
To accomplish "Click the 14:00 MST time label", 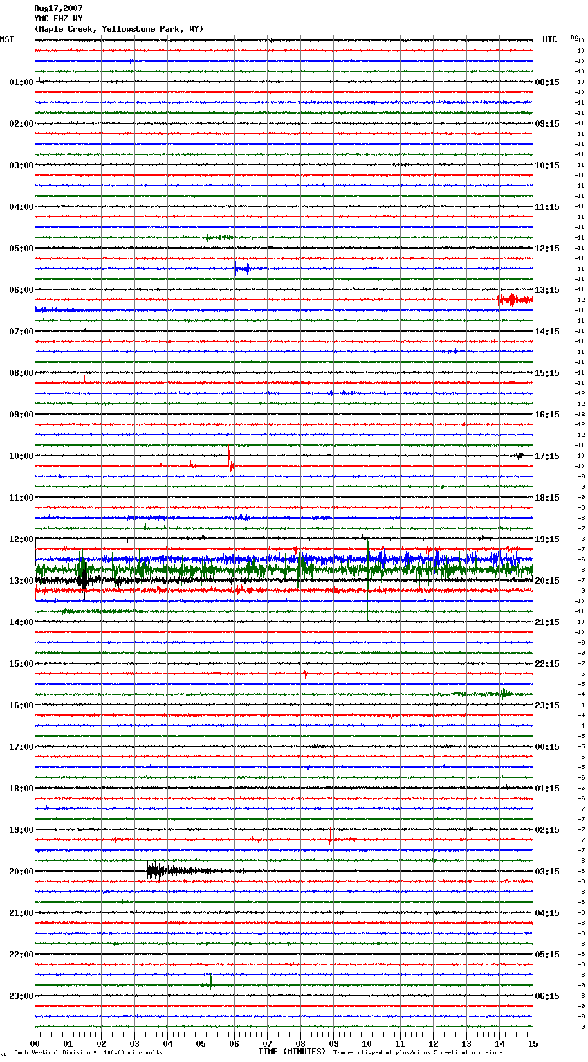I will 21,622.
